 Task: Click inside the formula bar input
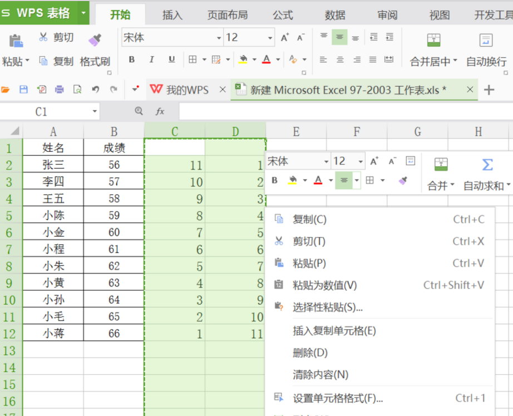346,112
